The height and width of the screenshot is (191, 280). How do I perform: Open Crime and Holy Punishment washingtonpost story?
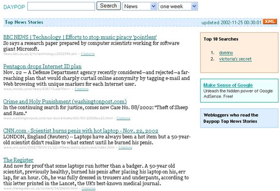click(x=65, y=101)
